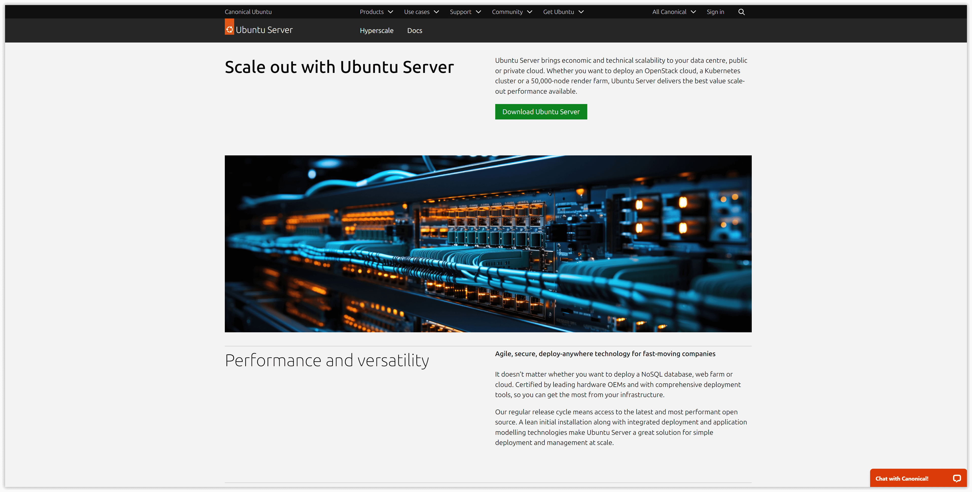Screen dimensions: 972x492
Task: Expand the All Canonical dropdown chevron
Action: pyautogui.click(x=693, y=12)
